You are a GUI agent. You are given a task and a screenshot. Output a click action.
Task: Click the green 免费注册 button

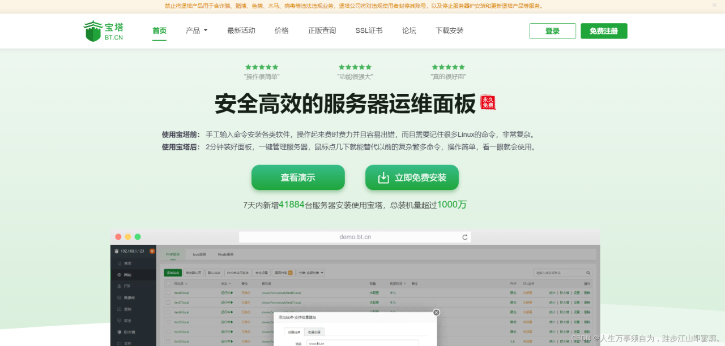click(604, 31)
